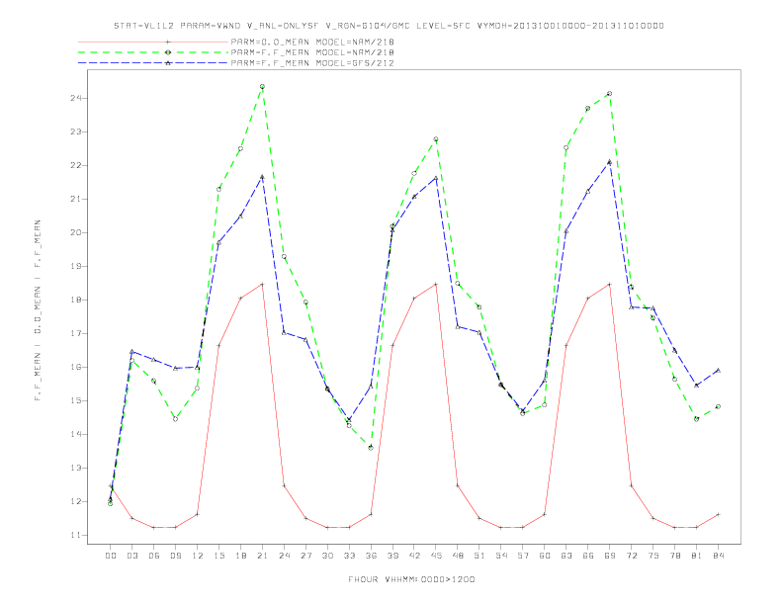Viewport: 783px width, 605px height.
Task: Click x-axis forecast hour label 78
Action: [674, 556]
